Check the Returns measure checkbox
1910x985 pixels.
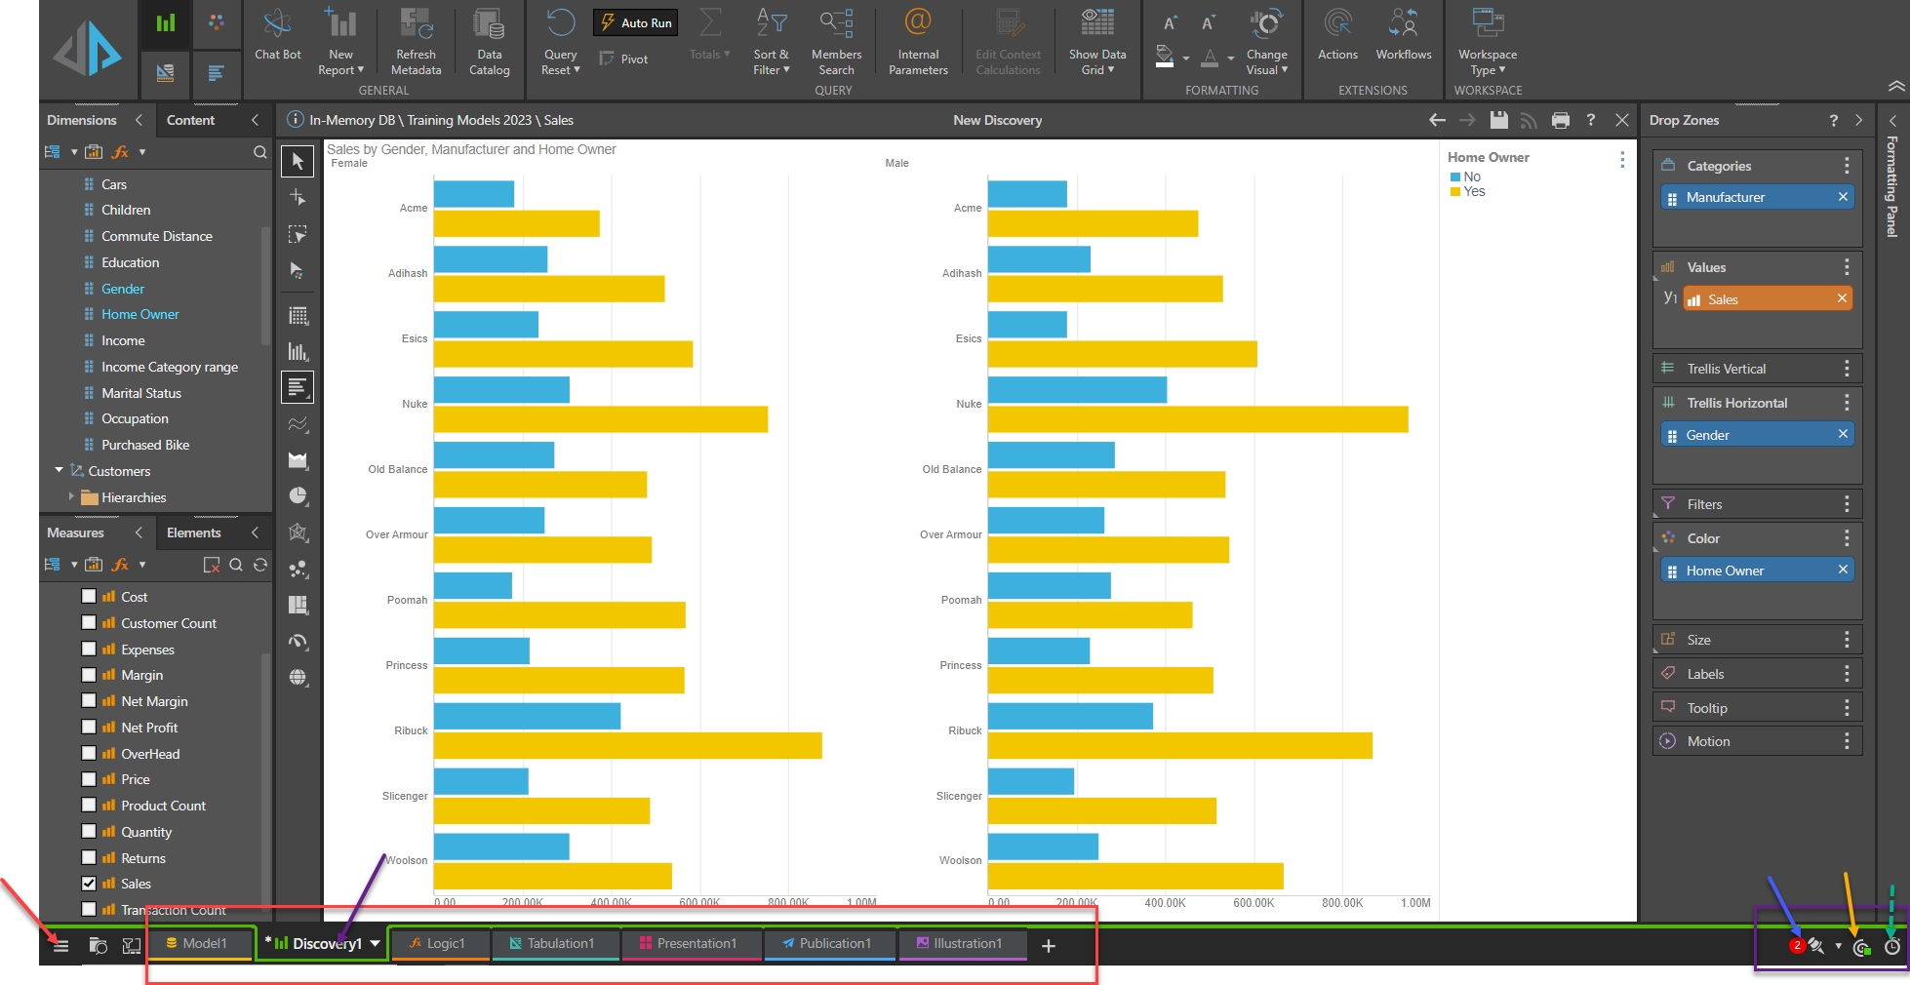click(89, 858)
